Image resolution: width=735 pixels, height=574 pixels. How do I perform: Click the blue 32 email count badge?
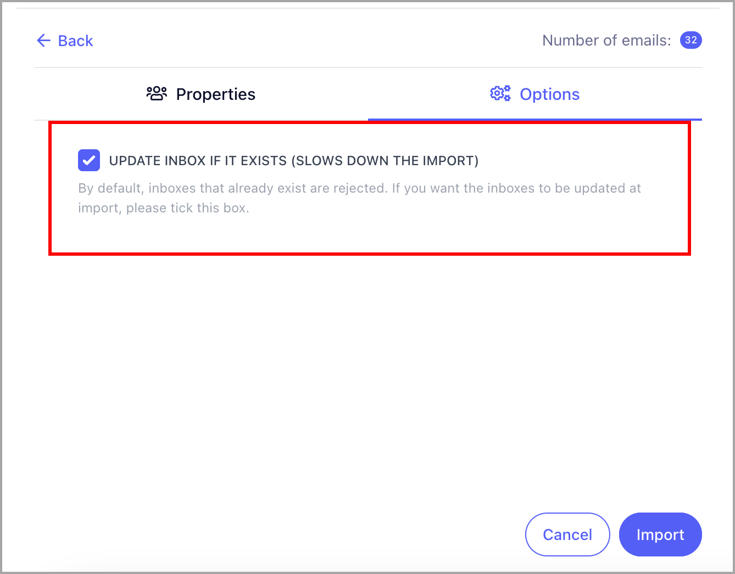(691, 40)
